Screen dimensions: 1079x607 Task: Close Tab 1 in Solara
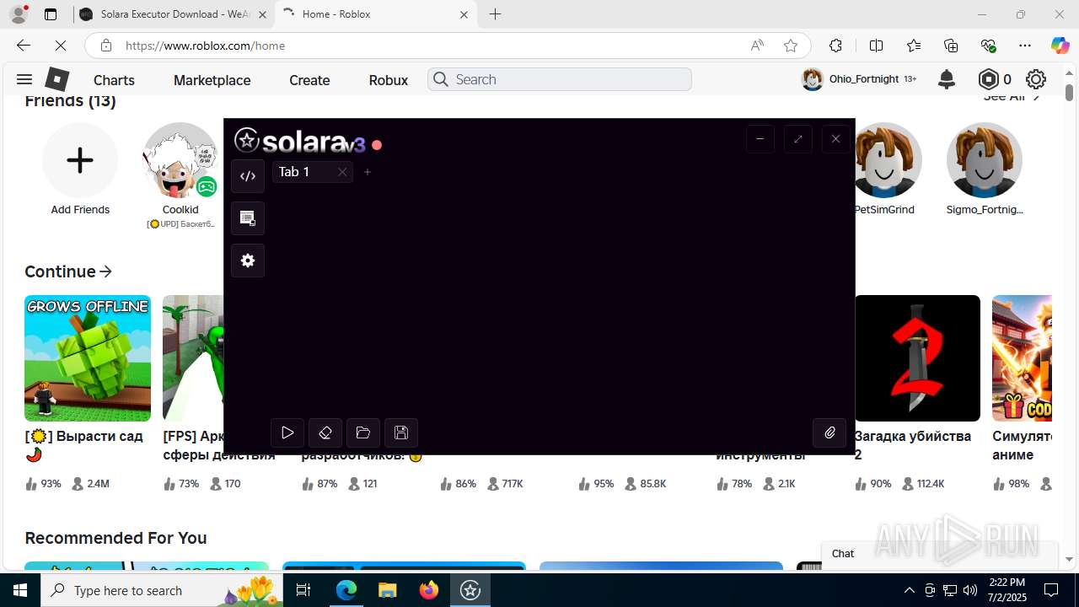342,172
